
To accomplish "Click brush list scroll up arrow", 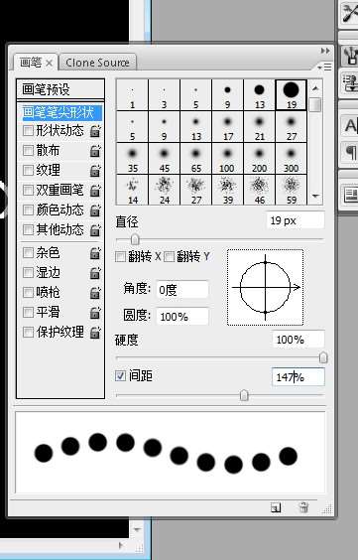I will 315,88.
